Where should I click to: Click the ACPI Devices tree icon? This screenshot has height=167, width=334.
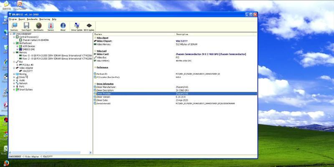coord(20,46)
